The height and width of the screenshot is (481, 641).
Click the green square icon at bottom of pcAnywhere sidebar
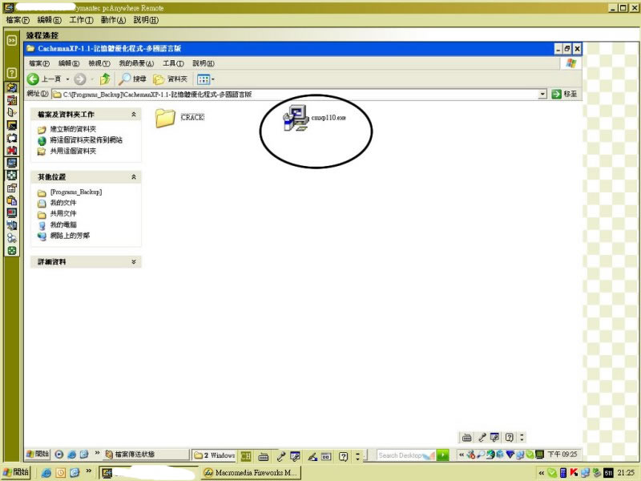[x=12, y=251]
